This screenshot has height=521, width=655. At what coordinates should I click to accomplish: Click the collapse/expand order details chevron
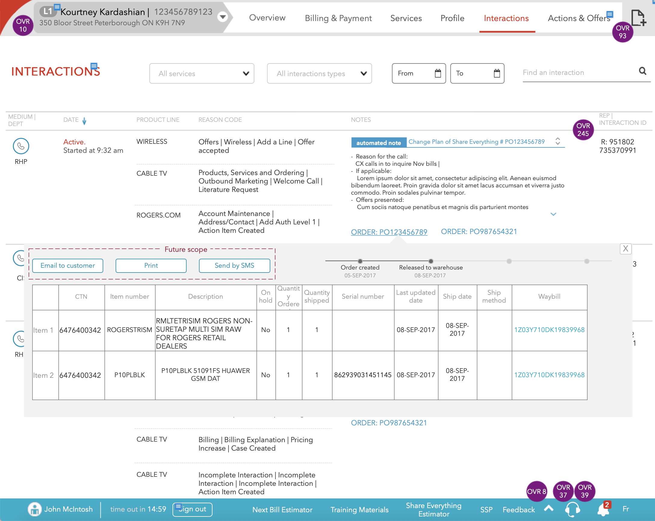click(x=553, y=214)
